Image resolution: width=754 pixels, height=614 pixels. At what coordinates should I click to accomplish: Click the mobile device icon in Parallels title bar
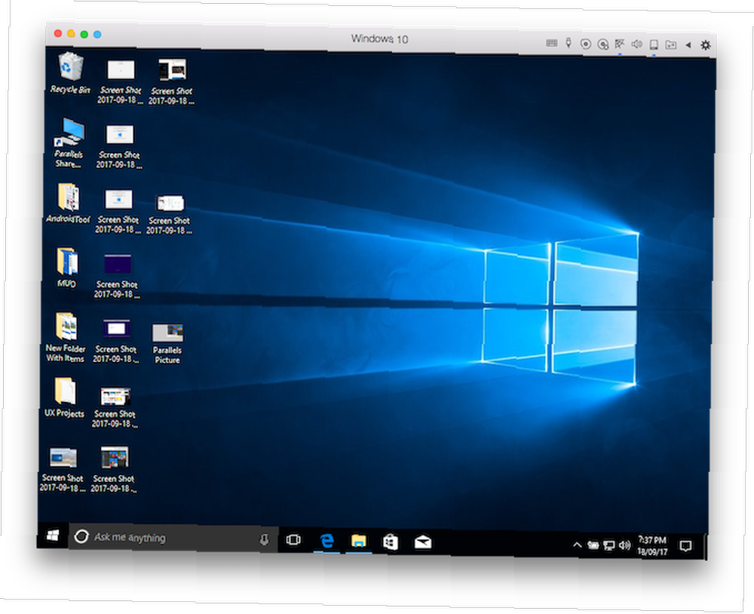click(x=654, y=45)
